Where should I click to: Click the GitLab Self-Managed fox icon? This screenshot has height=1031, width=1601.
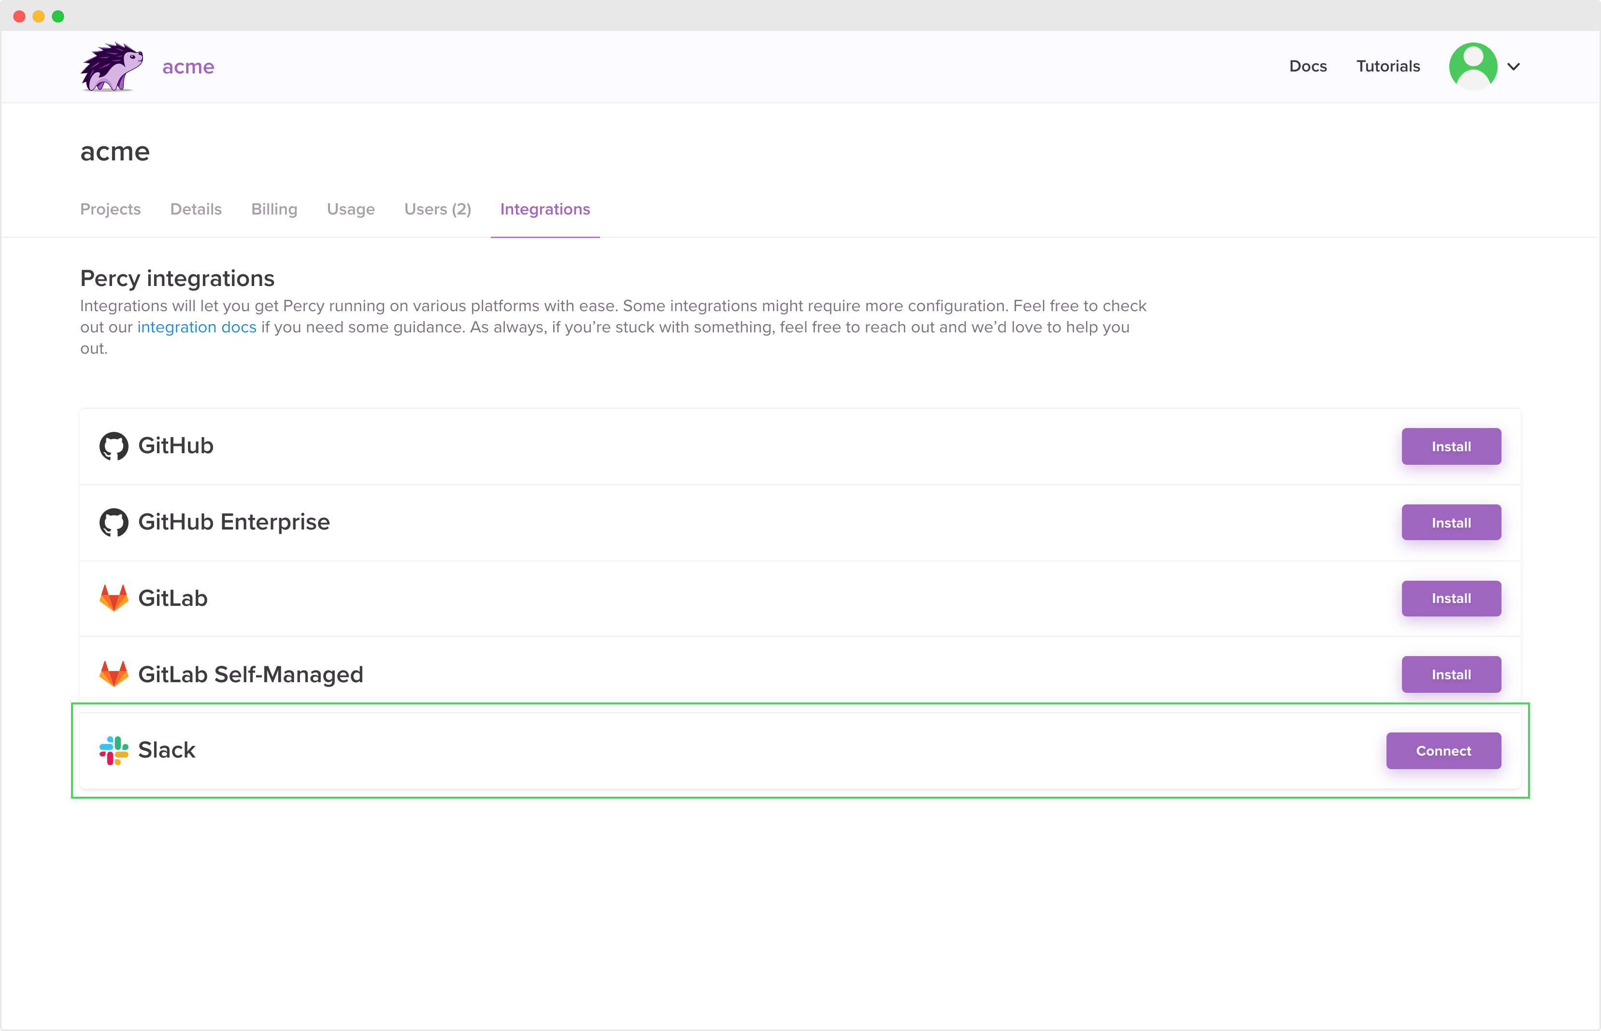pos(114,674)
